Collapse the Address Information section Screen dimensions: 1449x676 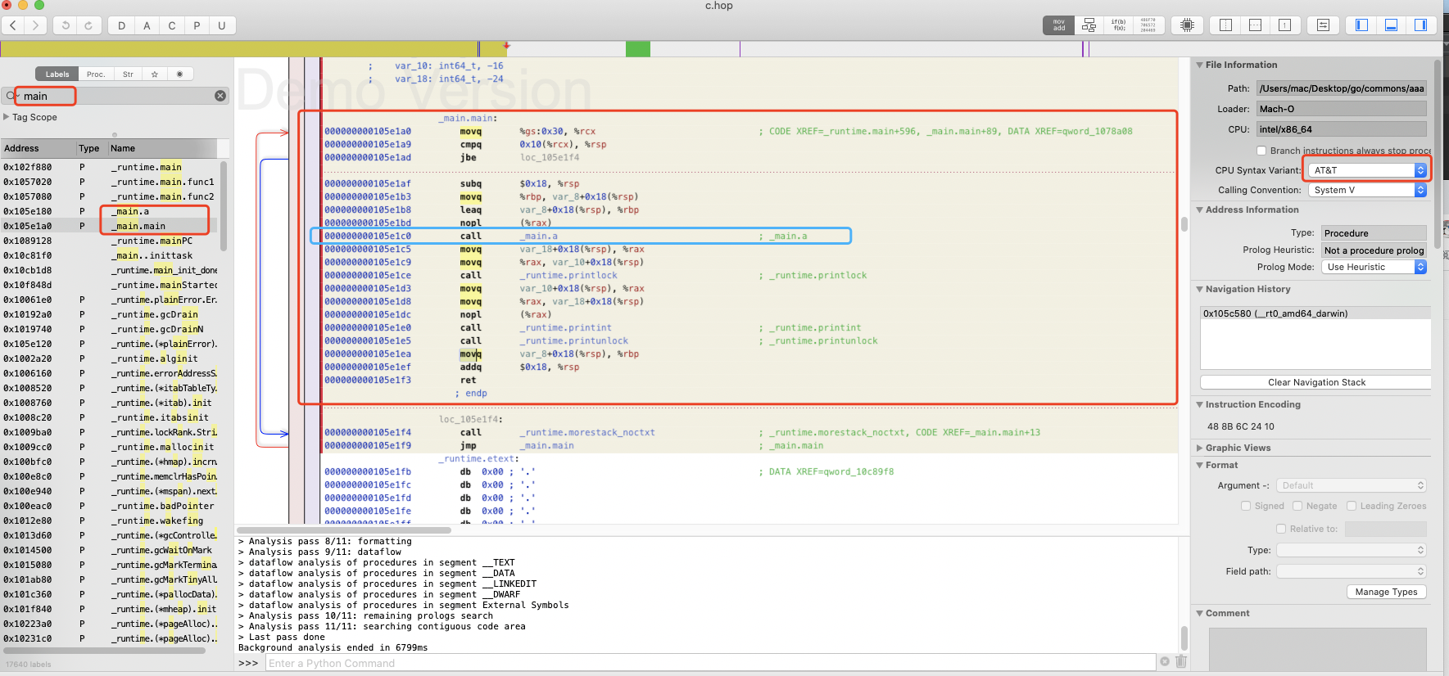[x=1199, y=210]
